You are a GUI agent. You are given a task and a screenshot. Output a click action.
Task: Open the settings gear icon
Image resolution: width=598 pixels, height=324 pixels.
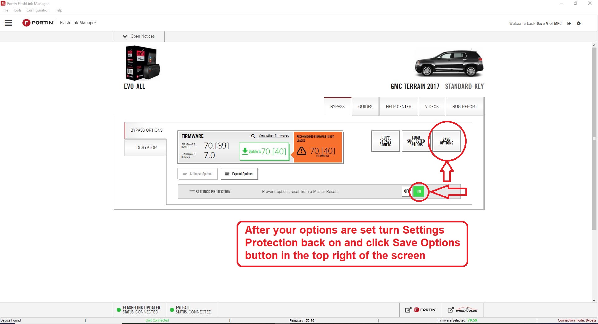[x=579, y=23]
